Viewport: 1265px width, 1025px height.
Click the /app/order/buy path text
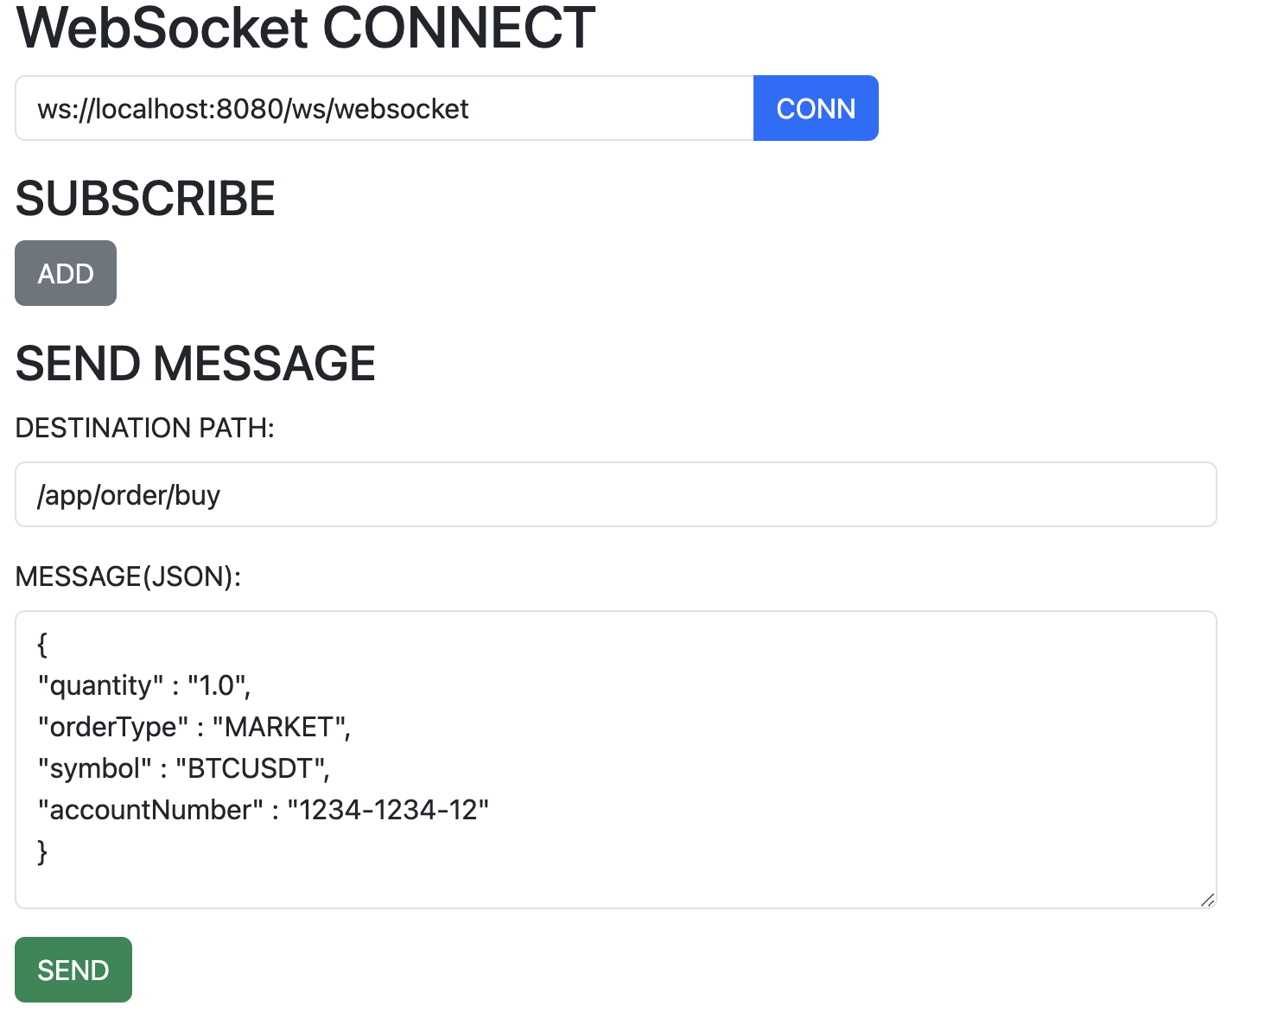(129, 493)
